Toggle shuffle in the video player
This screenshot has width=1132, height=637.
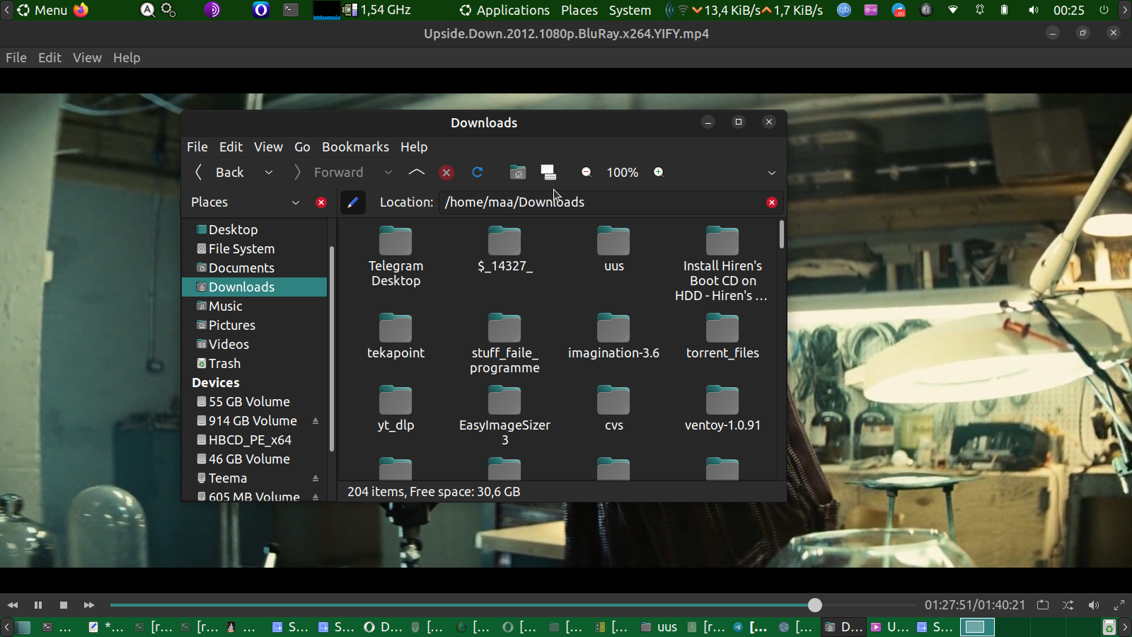click(x=1068, y=605)
